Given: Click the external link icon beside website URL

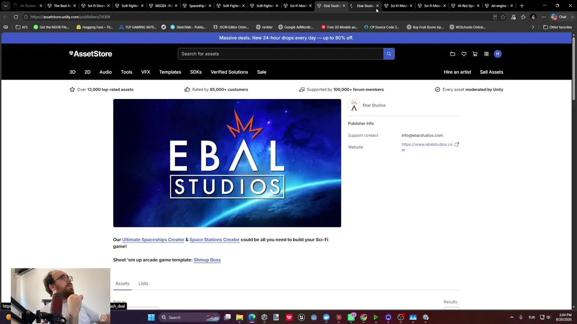Looking at the screenshot, I should tap(457, 144).
